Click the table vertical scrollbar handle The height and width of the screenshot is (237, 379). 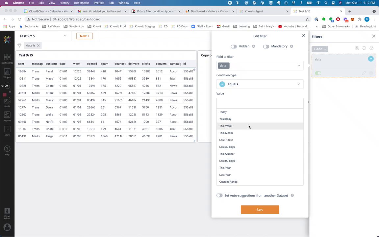[x=194, y=70]
